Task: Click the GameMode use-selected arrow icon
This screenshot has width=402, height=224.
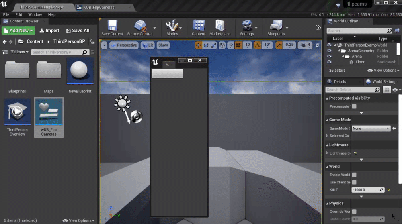Action: pyautogui.click(x=394, y=128)
